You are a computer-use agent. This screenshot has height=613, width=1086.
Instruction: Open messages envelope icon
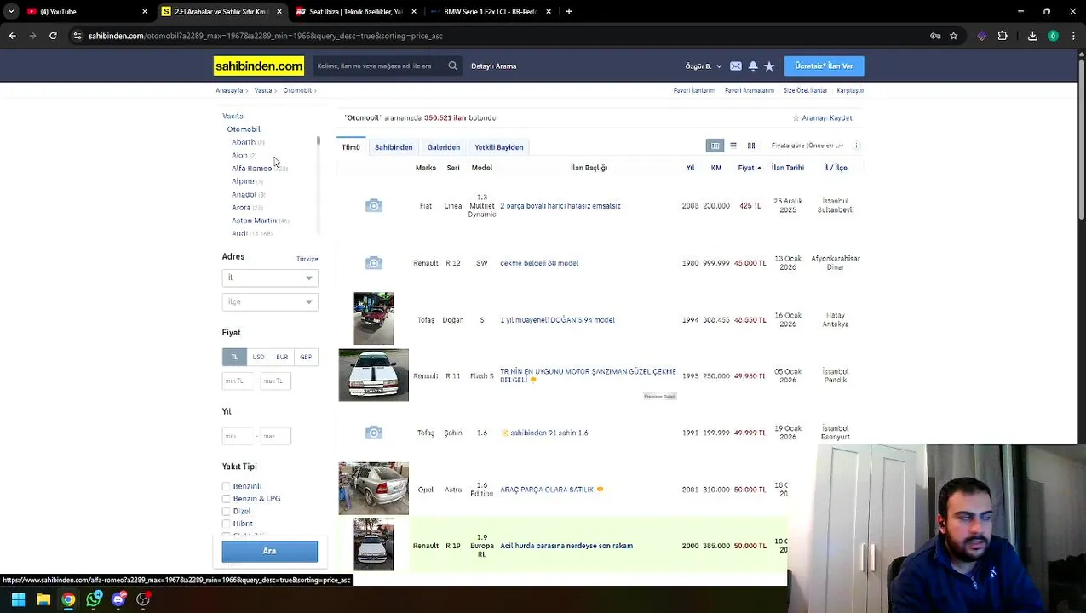pos(736,66)
